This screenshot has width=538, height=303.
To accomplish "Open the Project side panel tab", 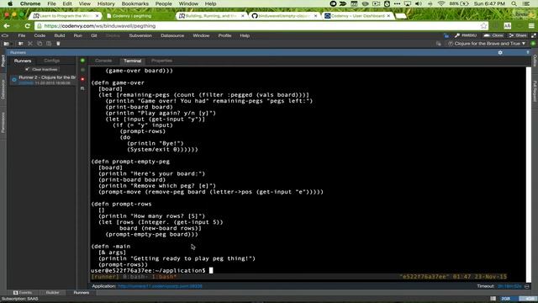I will [3, 61].
